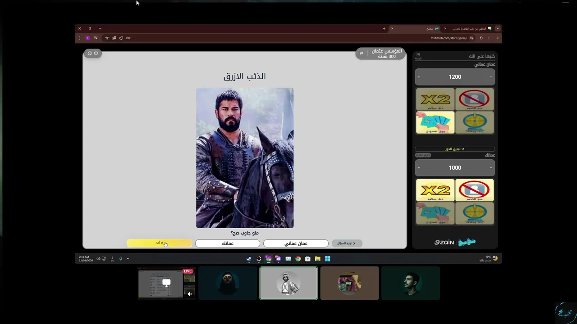The image size is (577, 324).
Task: Open the purple browser profile avatar
Action: click(87, 38)
